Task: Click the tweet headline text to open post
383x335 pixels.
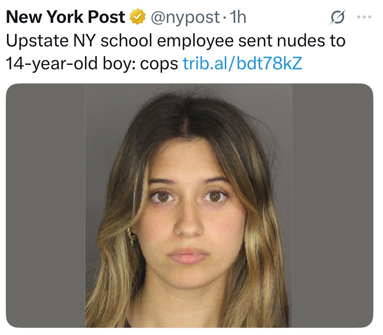Action: click(176, 52)
